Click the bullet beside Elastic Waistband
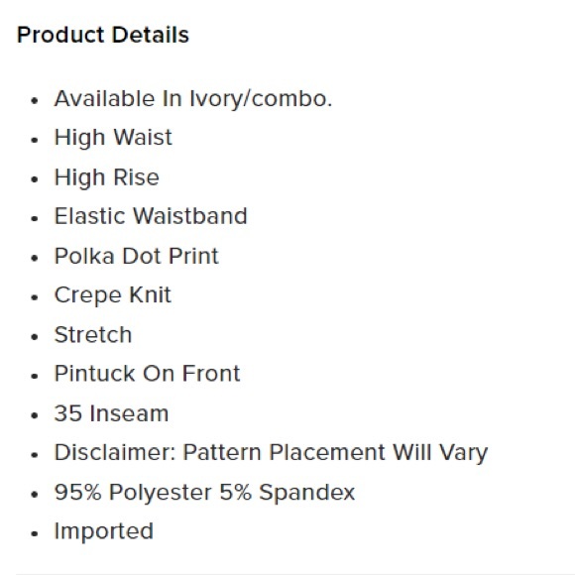 coord(35,218)
